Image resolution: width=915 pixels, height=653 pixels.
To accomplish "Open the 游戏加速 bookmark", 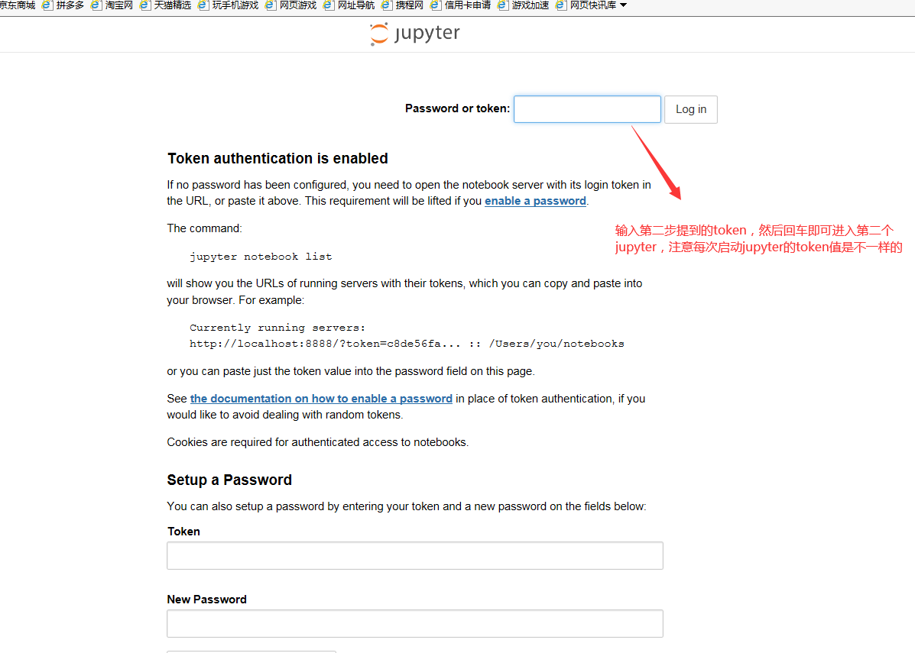I will [524, 5].
